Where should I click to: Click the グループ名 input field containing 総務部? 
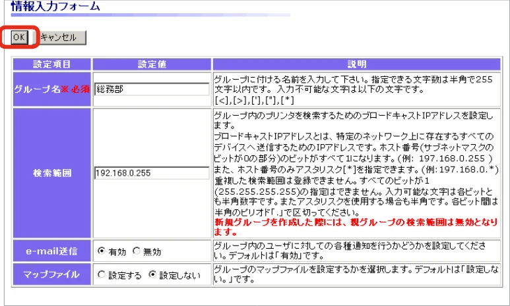click(152, 89)
